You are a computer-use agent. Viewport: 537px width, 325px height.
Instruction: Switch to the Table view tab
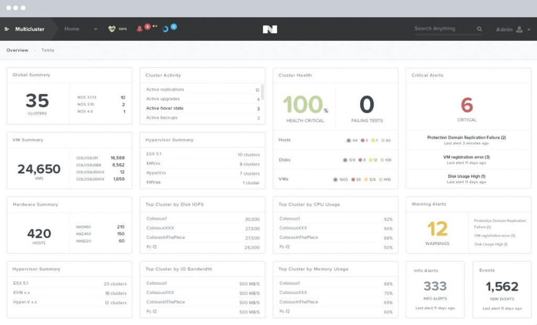[48, 50]
